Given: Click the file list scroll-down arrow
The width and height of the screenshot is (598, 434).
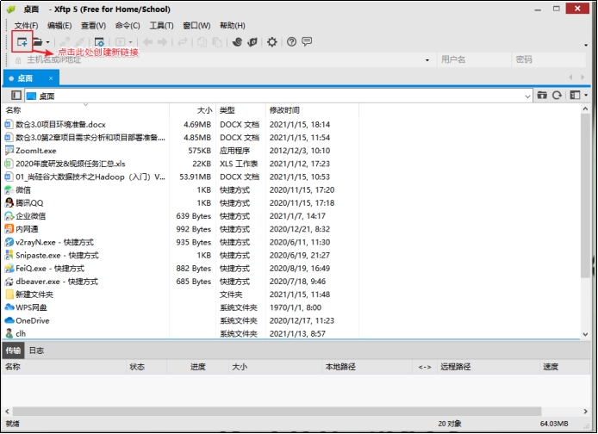Looking at the screenshot, I should tap(585, 335).
